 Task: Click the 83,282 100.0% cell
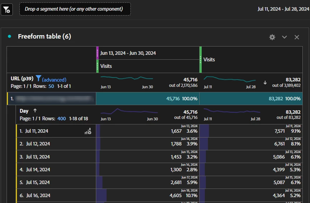[x=251, y=98]
